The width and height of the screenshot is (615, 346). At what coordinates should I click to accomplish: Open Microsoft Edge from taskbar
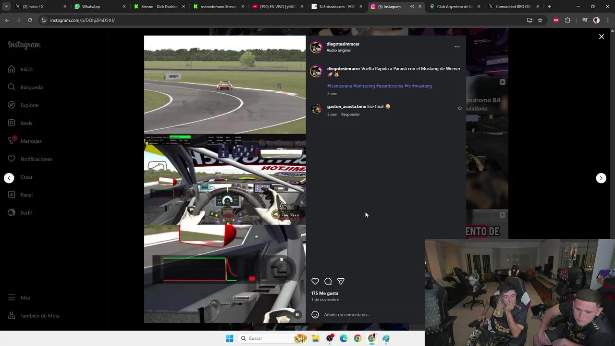(x=344, y=338)
